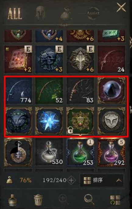Open the trash bin to discard items

pos(38,200)
